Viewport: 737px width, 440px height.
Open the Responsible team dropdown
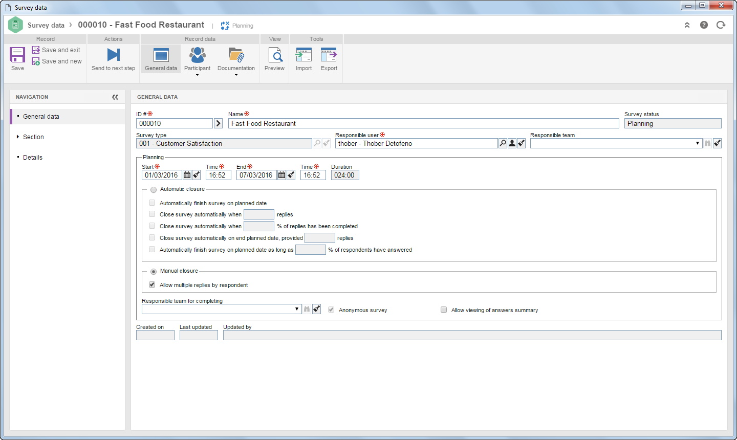[698, 143]
